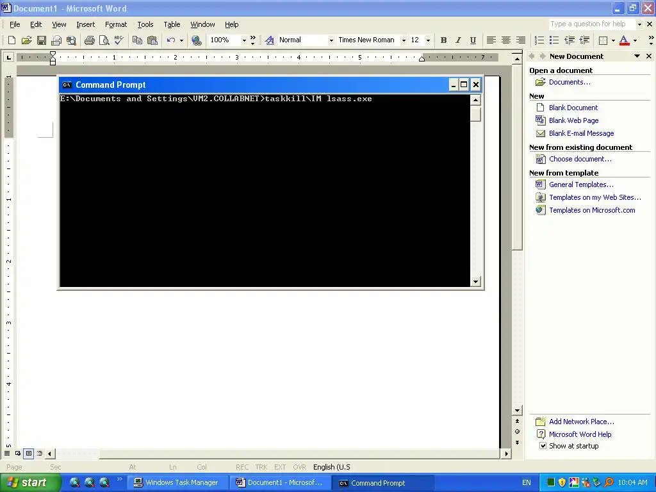The height and width of the screenshot is (492, 656).
Task: Open the Normal style dropdown
Action: click(x=331, y=40)
